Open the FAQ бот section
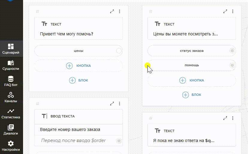This screenshot has width=248, height=154. (11, 81)
